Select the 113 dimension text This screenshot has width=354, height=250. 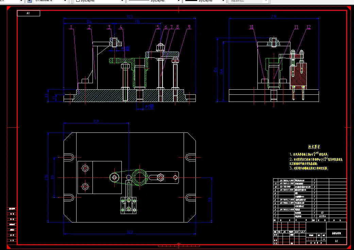click(x=137, y=22)
